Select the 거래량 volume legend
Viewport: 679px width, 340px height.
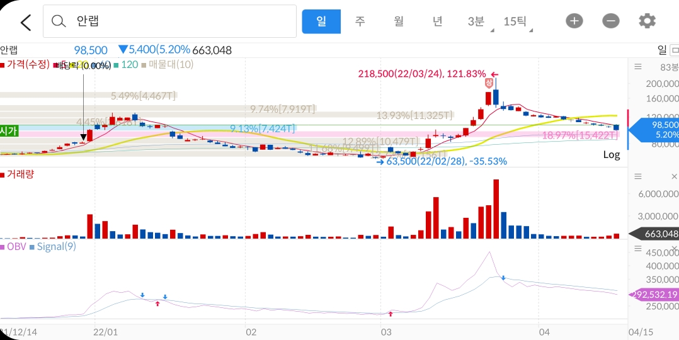(x=18, y=174)
